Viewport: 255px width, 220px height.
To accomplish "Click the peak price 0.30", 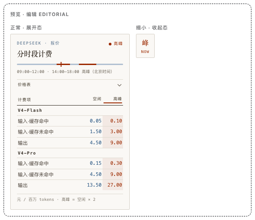I will 116,163.
